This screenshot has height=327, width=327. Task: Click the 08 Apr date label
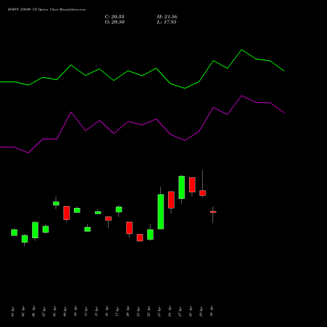(54, 311)
